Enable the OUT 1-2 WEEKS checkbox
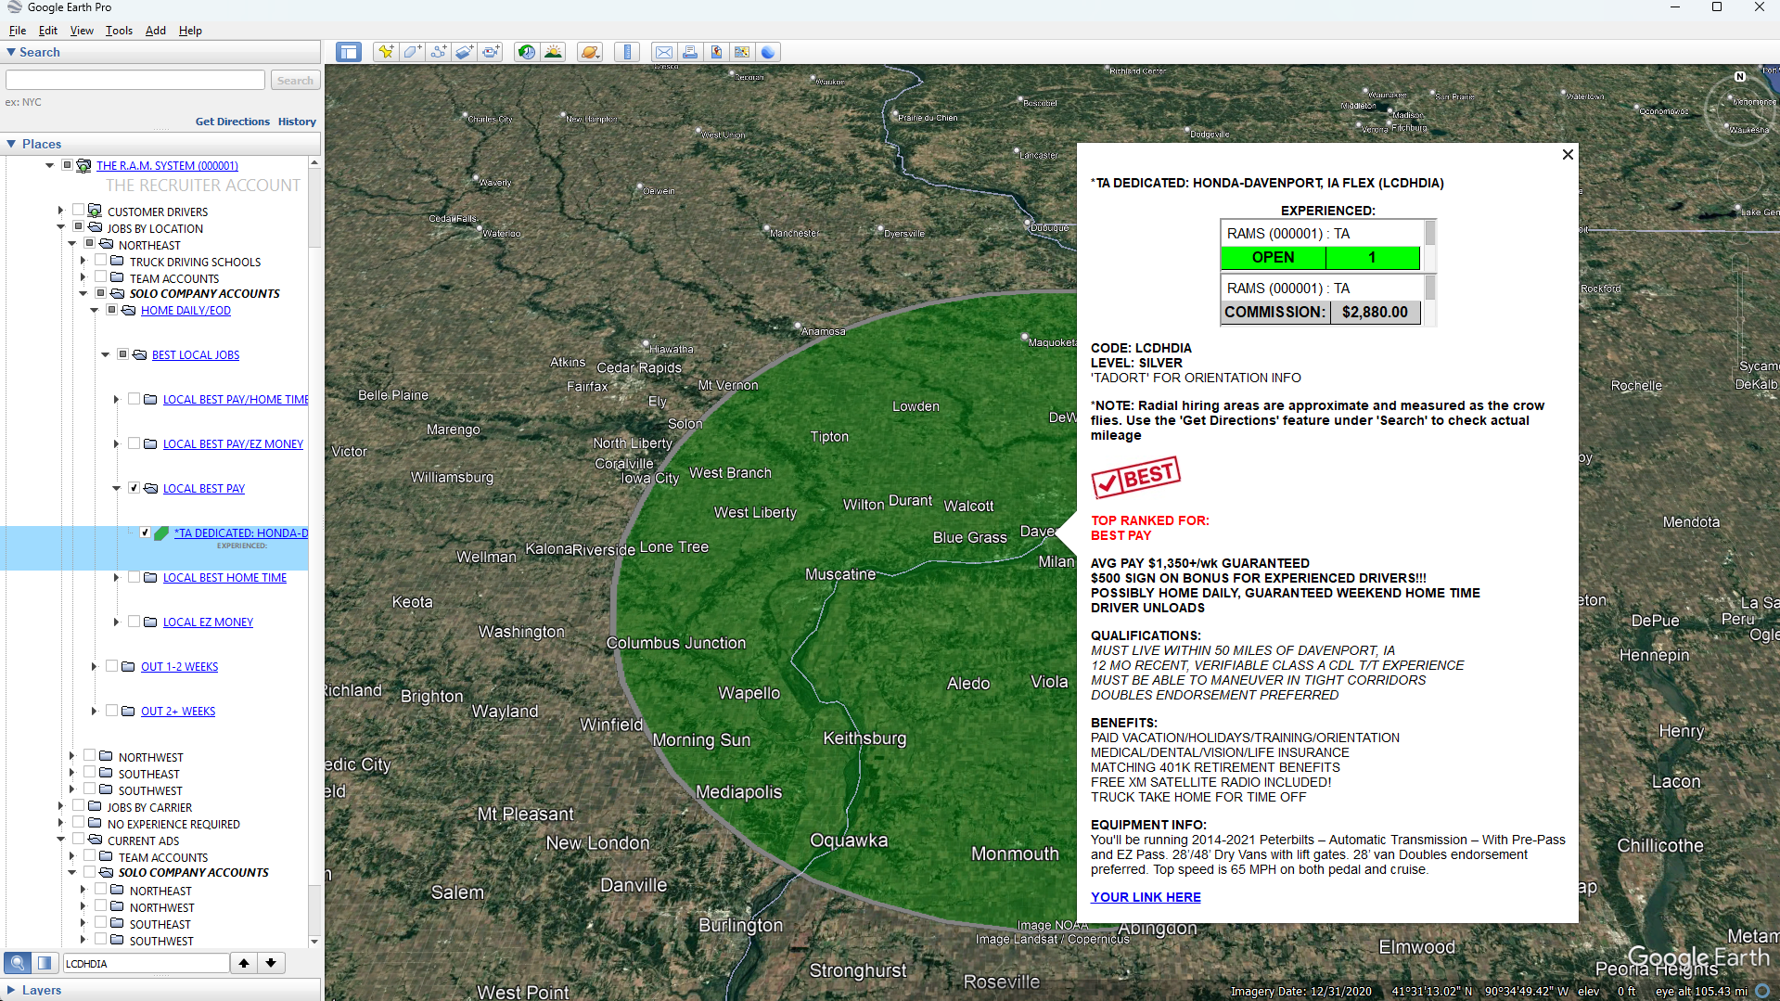Viewport: 1780px width, 1001px height. click(112, 666)
